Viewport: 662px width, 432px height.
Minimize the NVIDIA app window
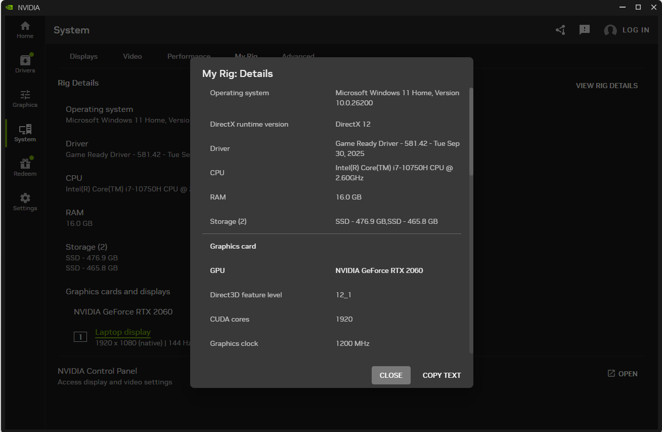click(x=622, y=7)
